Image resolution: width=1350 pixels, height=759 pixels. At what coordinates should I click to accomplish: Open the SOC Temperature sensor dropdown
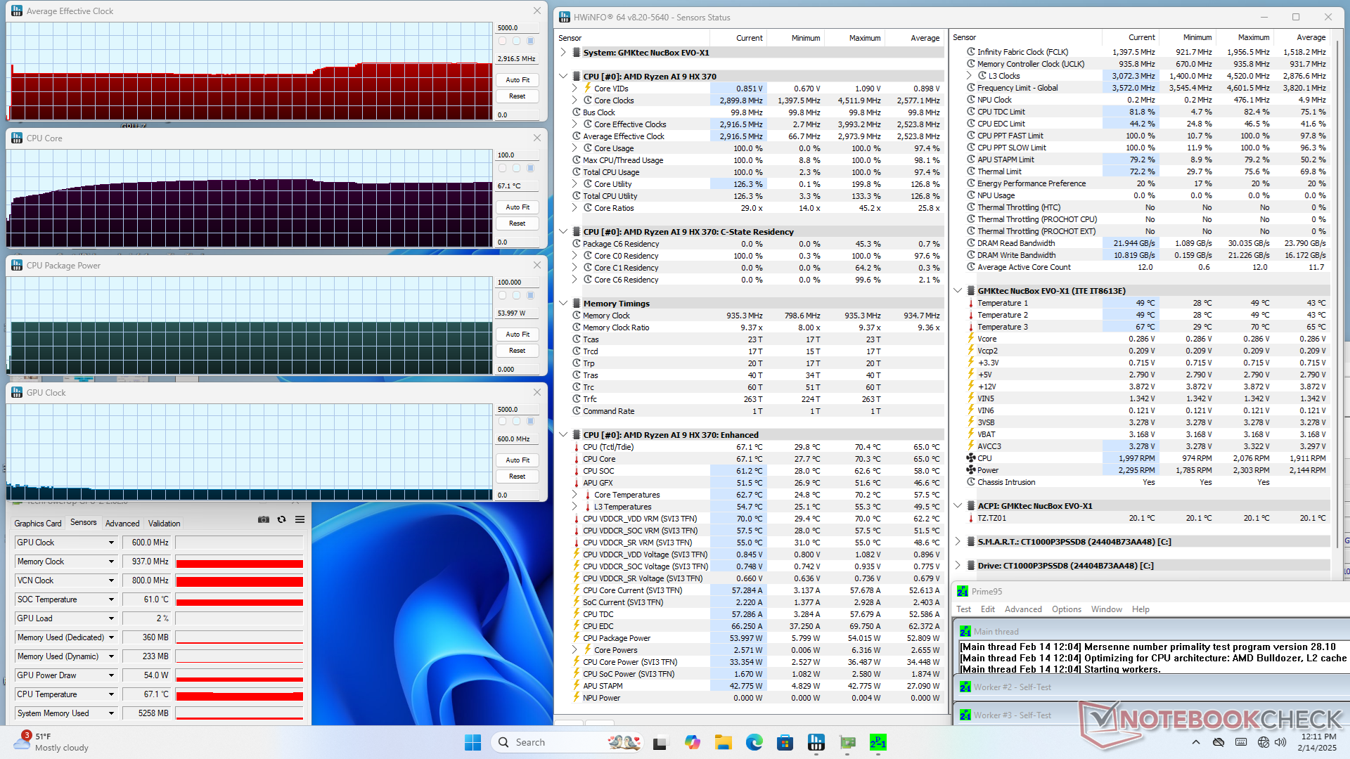111,599
